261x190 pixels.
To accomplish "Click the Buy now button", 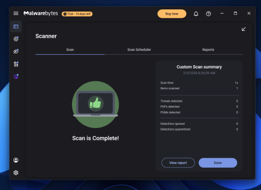I will click(172, 14).
